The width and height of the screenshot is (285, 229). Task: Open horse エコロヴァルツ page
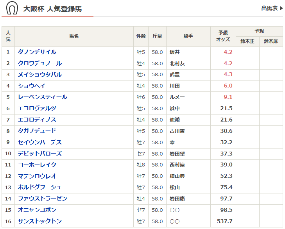pos(37,109)
